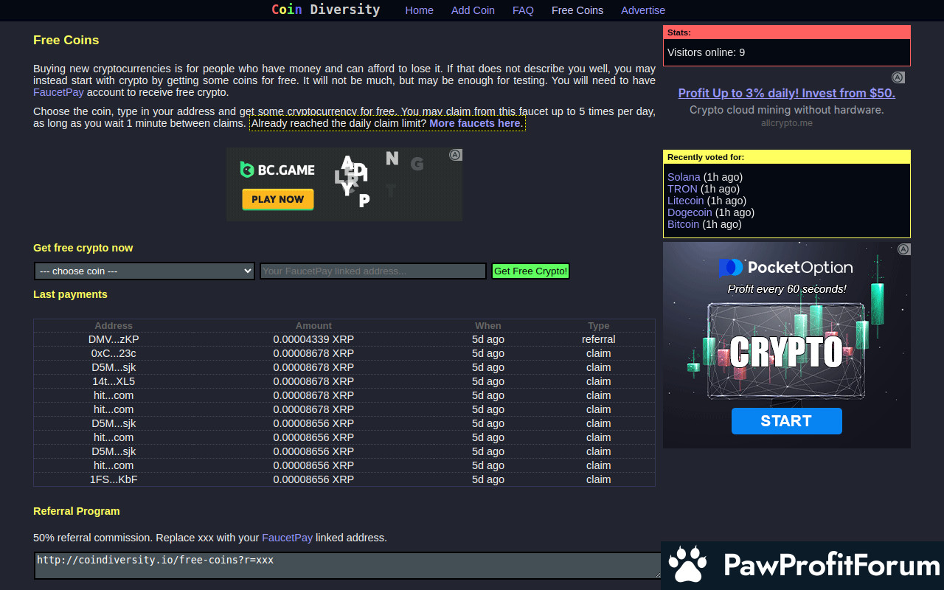Screen dimensions: 944x590
Task: Open Bitcoin from recently voted list
Action: (683, 224)
